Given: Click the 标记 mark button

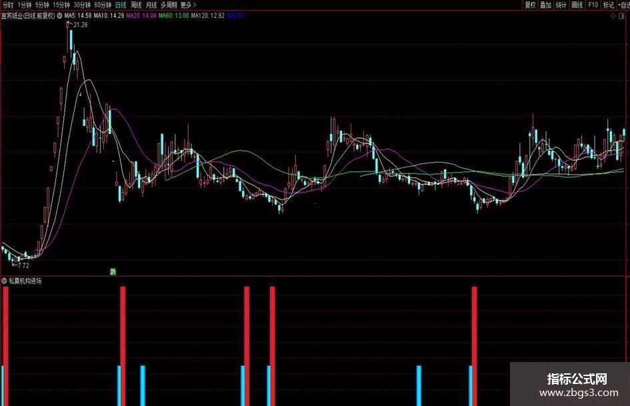Looking at the screenshot, I should 609,5.
